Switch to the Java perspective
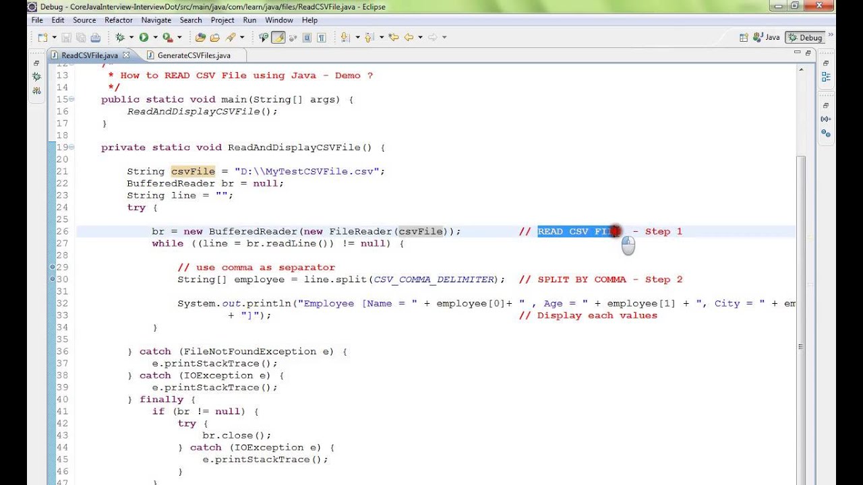 pos(767,38)
